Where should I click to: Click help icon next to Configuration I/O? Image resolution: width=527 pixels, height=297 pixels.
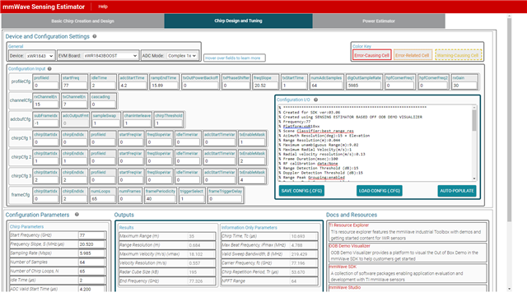pos(315,100)
